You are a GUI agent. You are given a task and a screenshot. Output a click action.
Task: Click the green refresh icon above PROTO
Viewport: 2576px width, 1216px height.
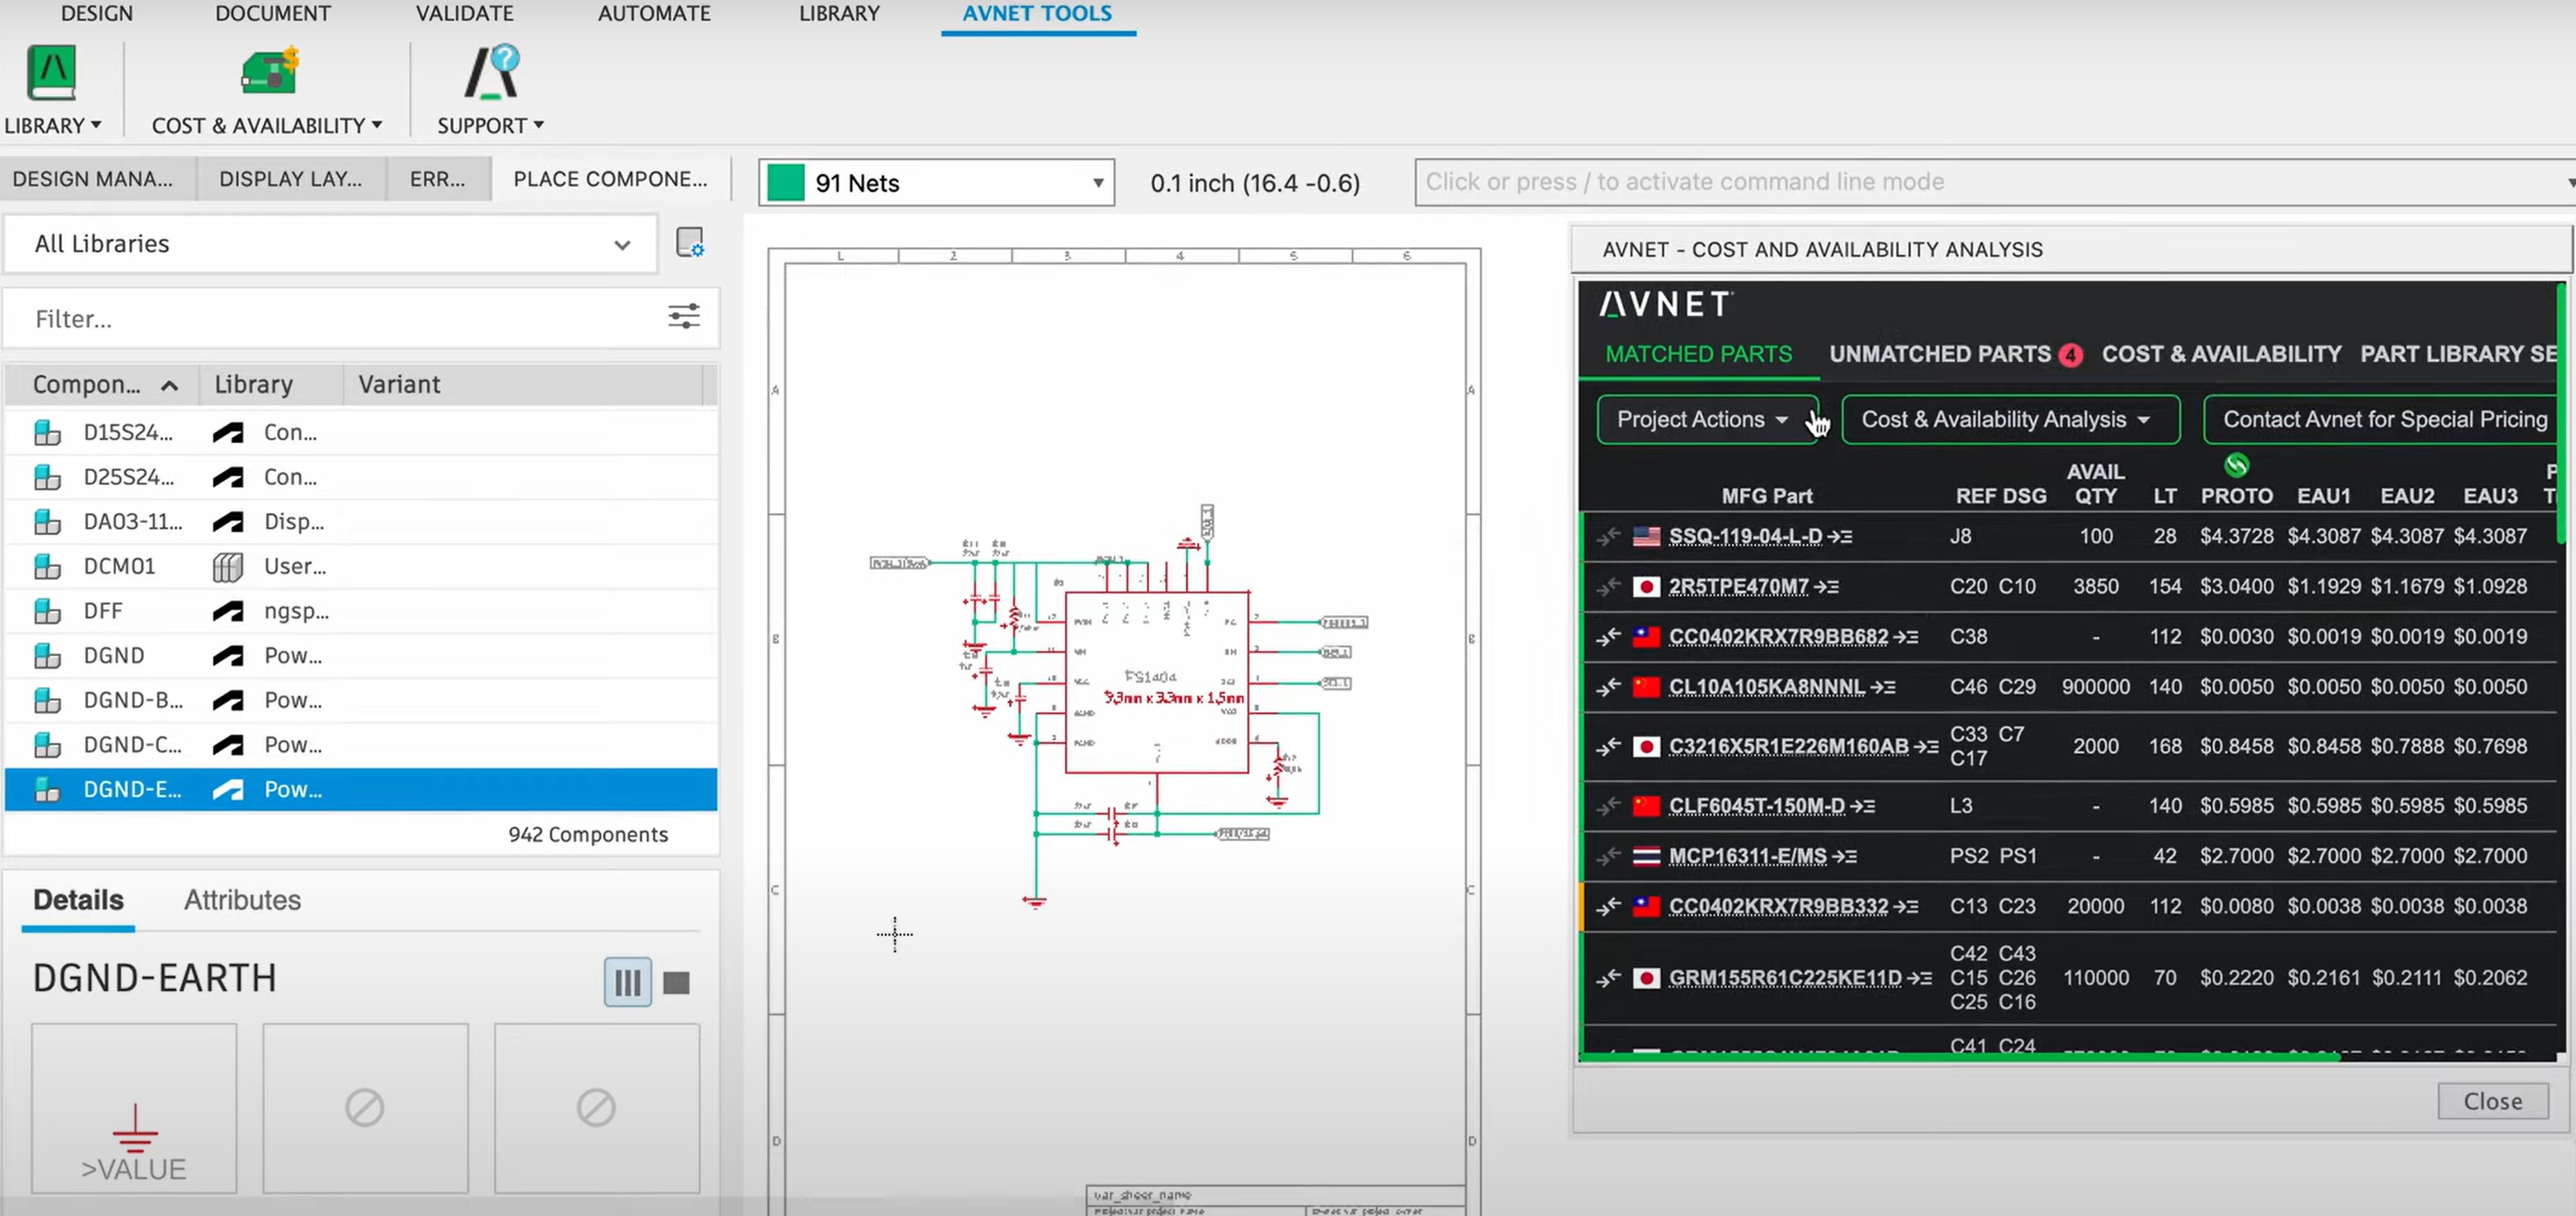[2236, 465]
